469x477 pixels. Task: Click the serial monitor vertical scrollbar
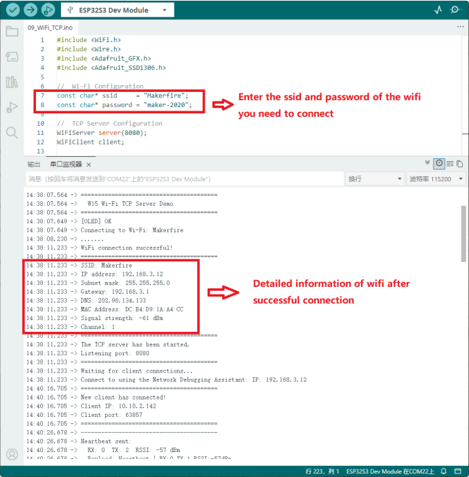tap(463, 234)
